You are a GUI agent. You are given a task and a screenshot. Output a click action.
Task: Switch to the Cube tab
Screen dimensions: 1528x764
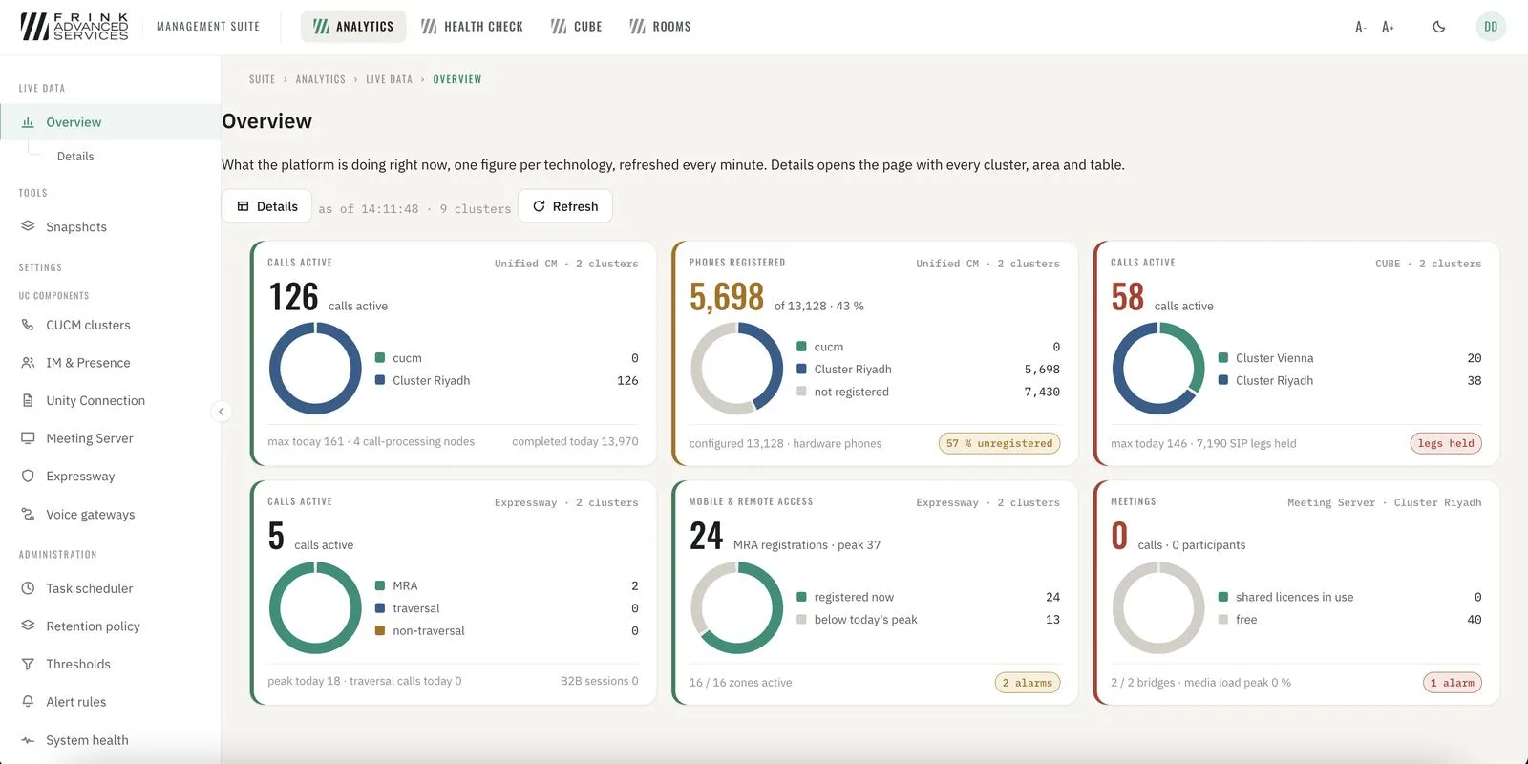click(576, 27)
